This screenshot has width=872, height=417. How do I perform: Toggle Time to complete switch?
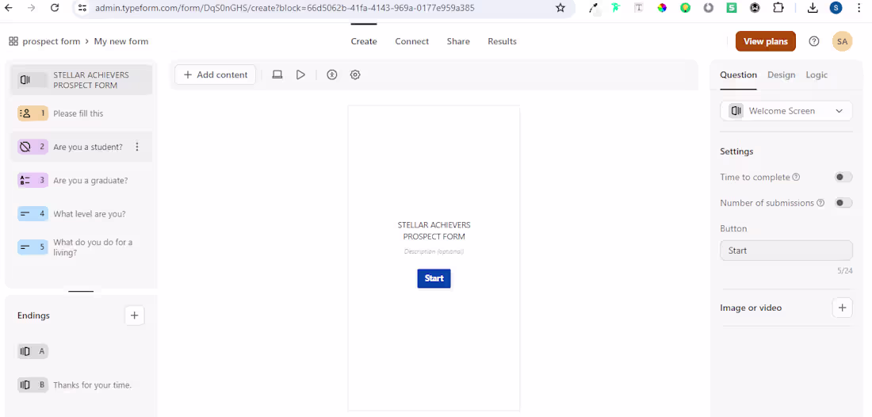843,177
